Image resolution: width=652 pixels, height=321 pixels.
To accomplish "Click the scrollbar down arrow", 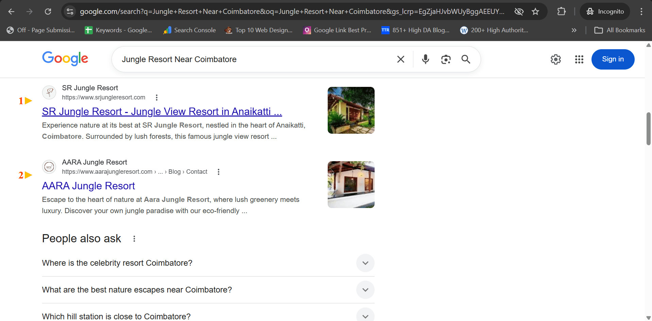I will [649, 318].
